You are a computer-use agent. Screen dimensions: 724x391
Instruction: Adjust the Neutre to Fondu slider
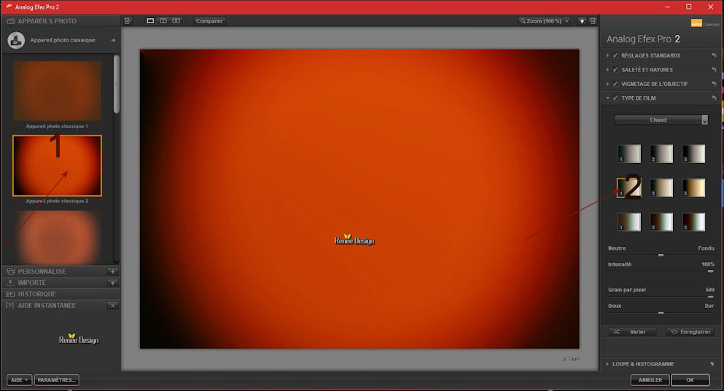pos(661,255)
